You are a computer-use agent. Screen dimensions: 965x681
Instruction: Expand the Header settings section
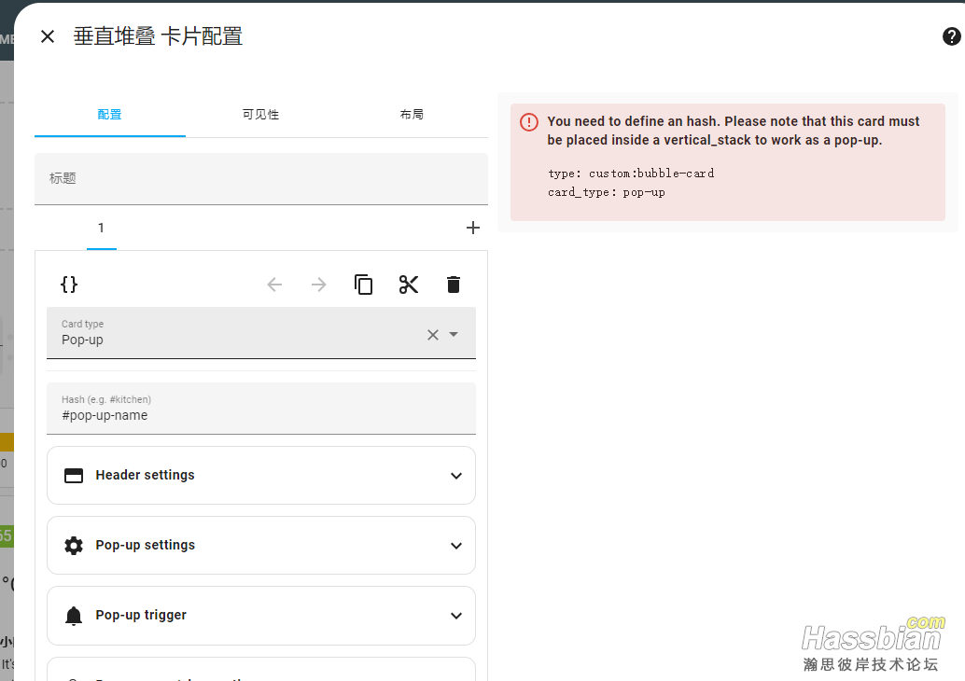(261, 475)
